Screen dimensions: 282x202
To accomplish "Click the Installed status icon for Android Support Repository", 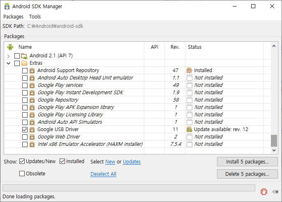I will point(190,70).
